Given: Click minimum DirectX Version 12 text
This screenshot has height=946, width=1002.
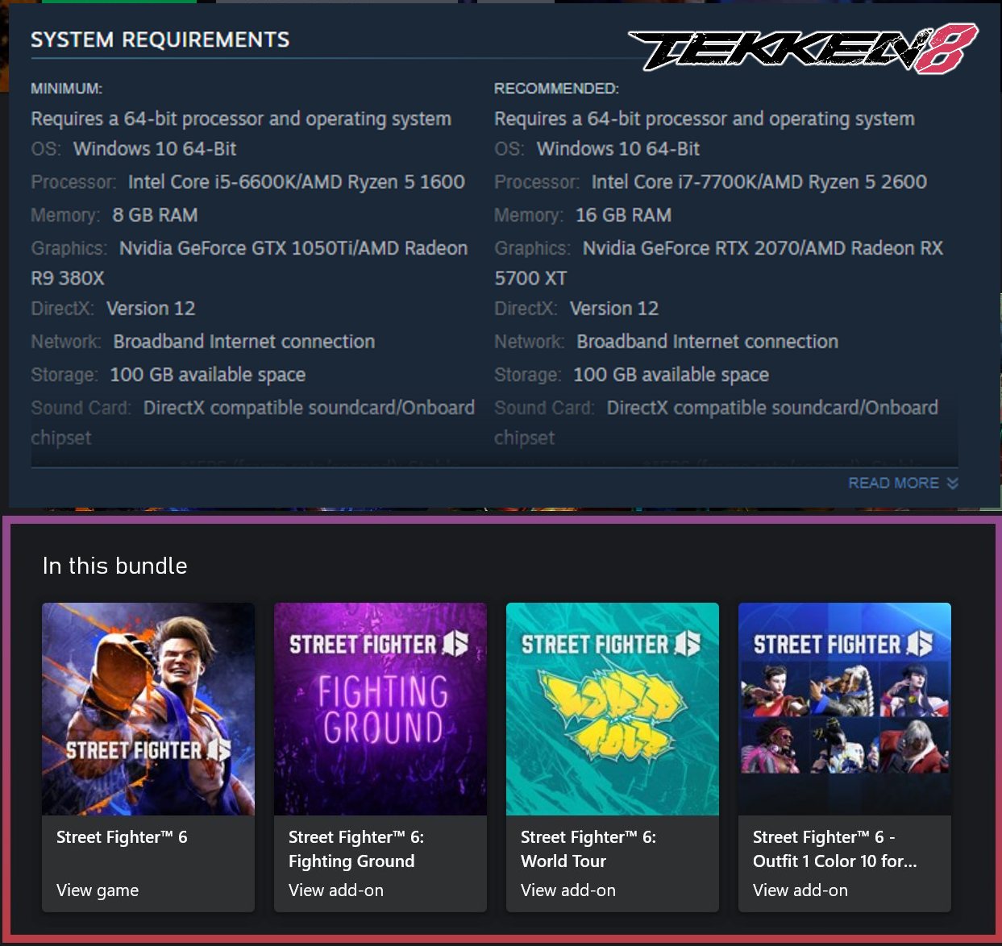Looking at the screenshot, I should pyautogui.click(x=151, y=309).
